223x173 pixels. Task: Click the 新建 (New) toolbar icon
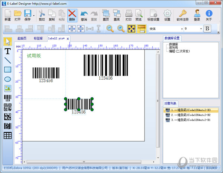coord(8,15)
